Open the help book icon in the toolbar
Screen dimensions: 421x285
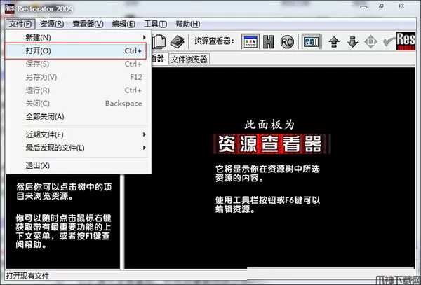tap(178, 41)
